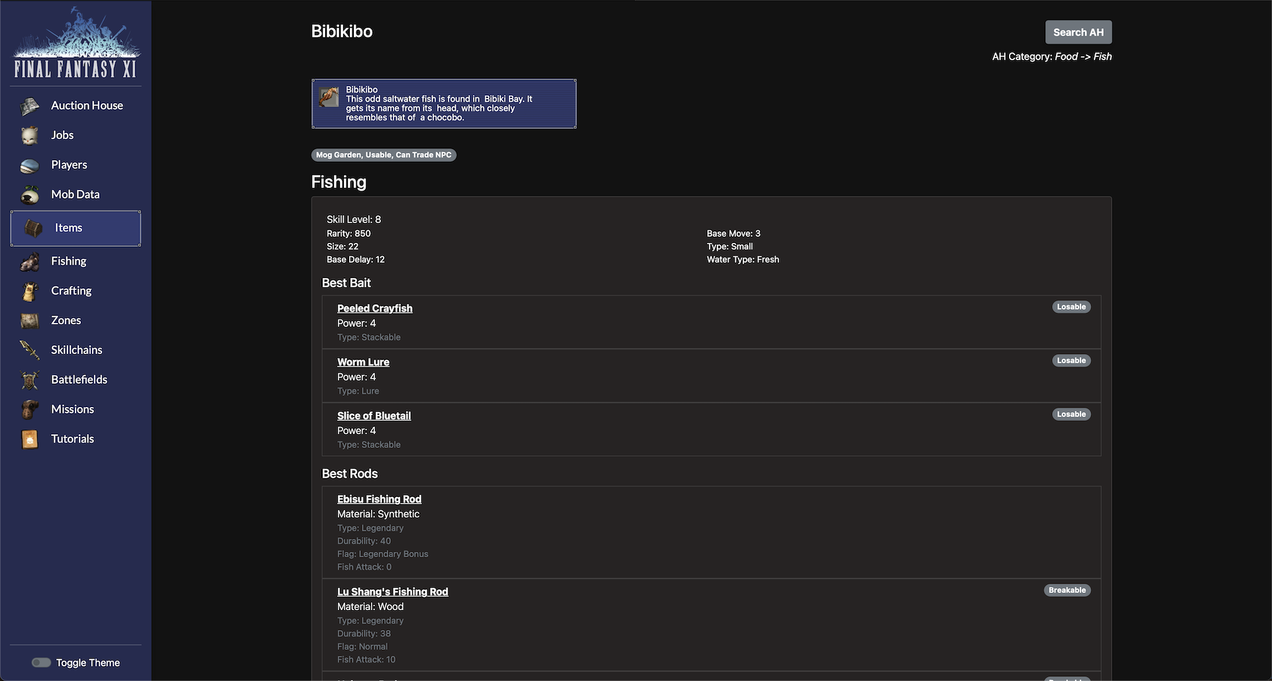
Task: Open the Zones menu item
Action: click(x=66, y=320)
